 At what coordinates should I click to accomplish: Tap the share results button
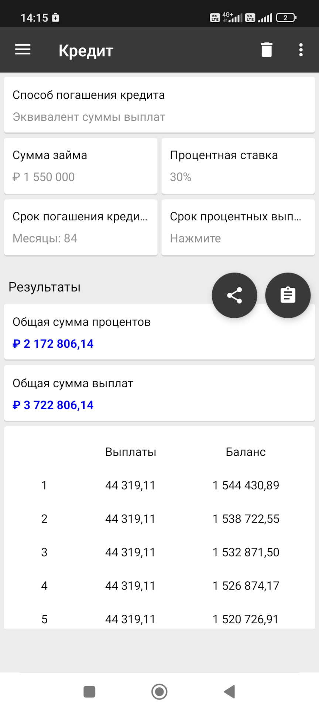(x=234, y=295)
